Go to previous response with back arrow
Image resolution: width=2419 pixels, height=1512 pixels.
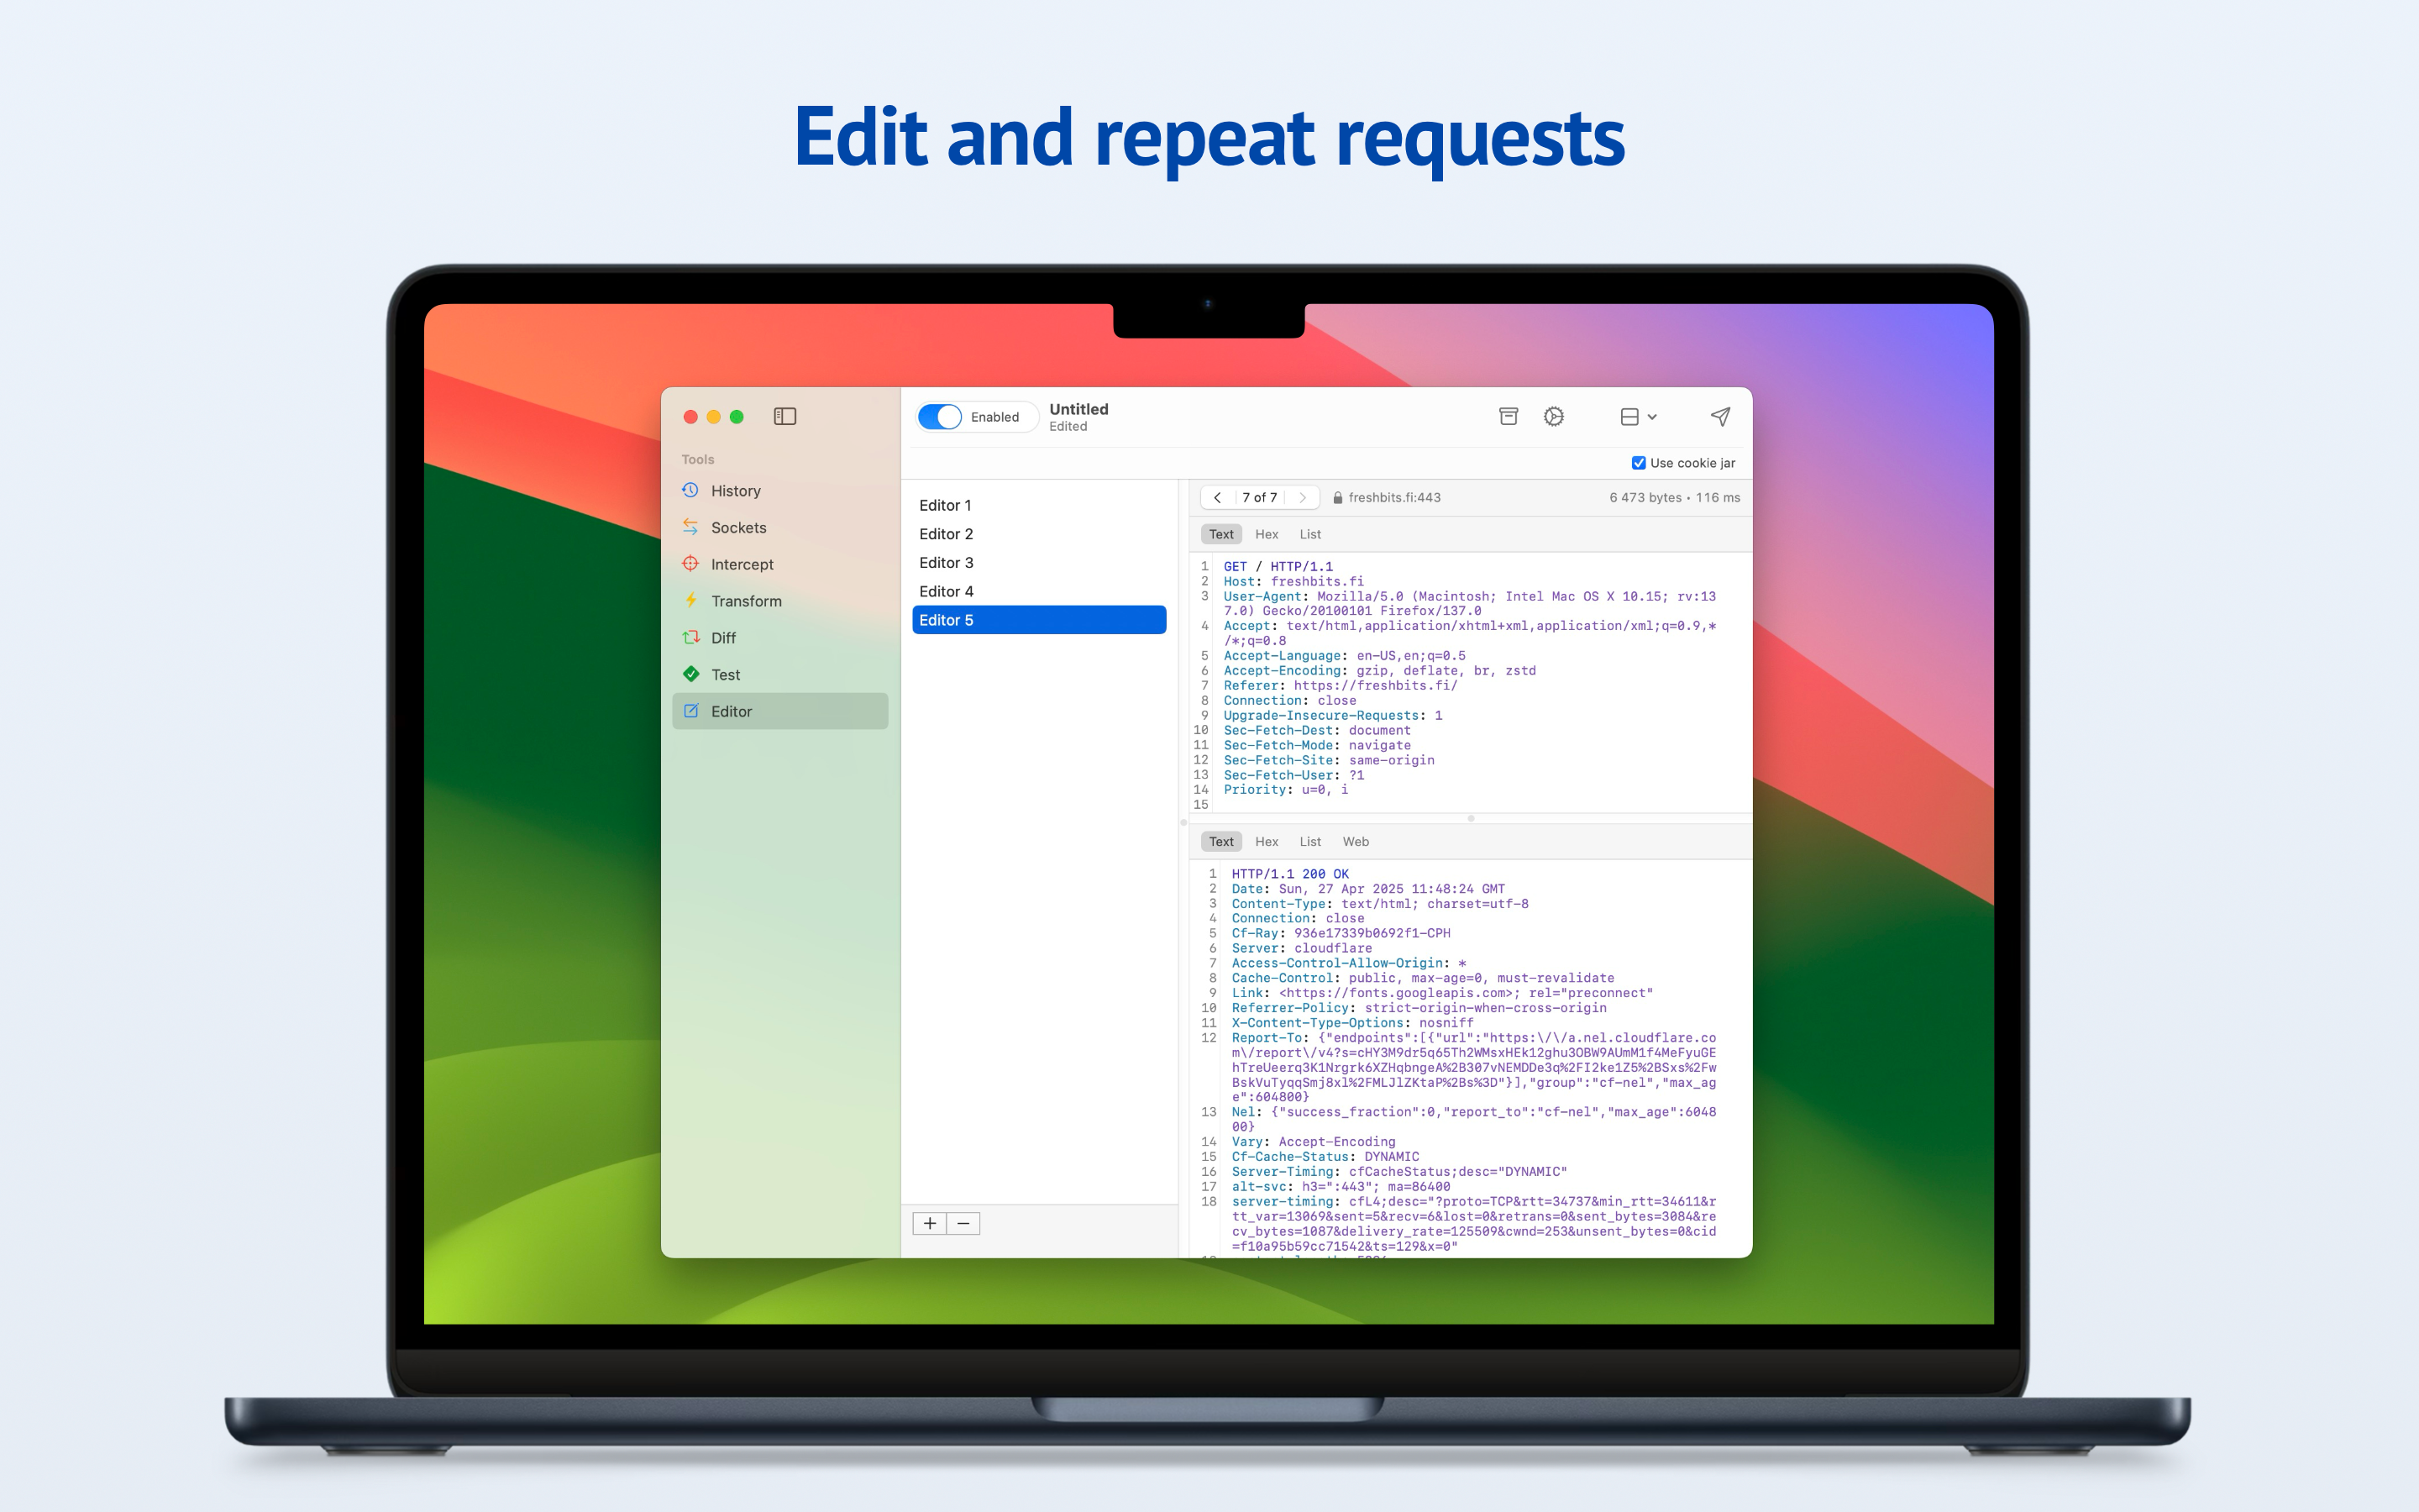1216,497
